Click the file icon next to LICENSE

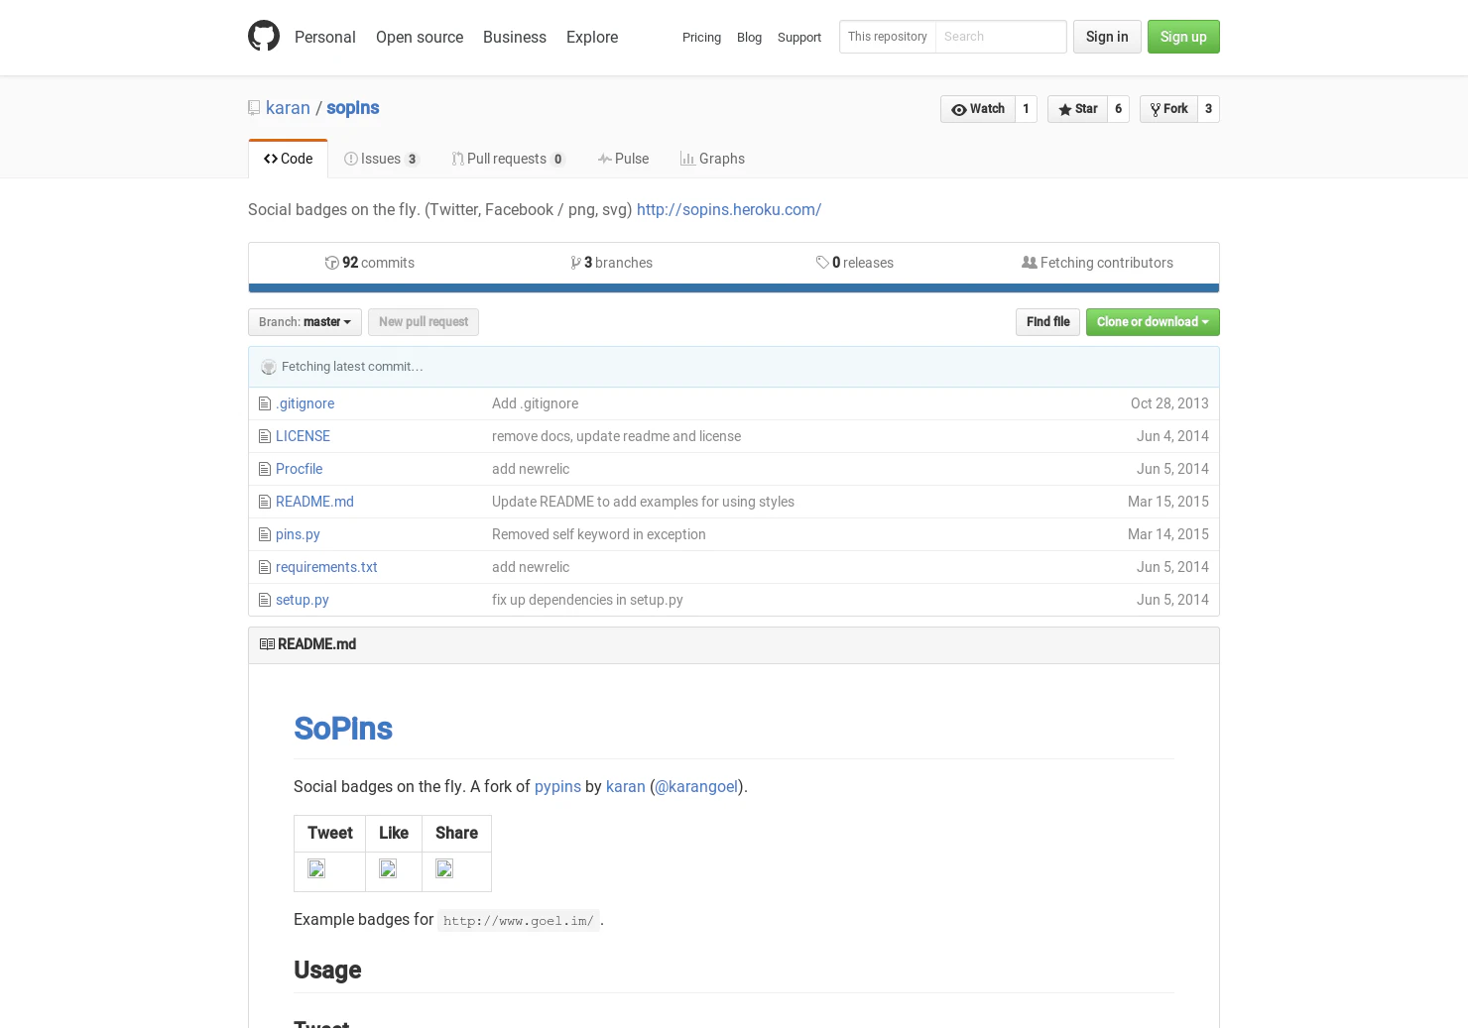click(x=265, y=436)
